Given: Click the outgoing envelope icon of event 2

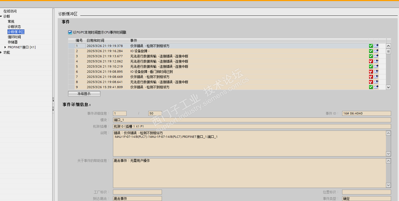Looking at the screenshot, I should click(376, 51).
